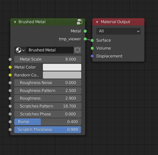Viewport: 158px width, 155px height.
Task: Open the Metal Color swatch
Action: tap(62, 67)
